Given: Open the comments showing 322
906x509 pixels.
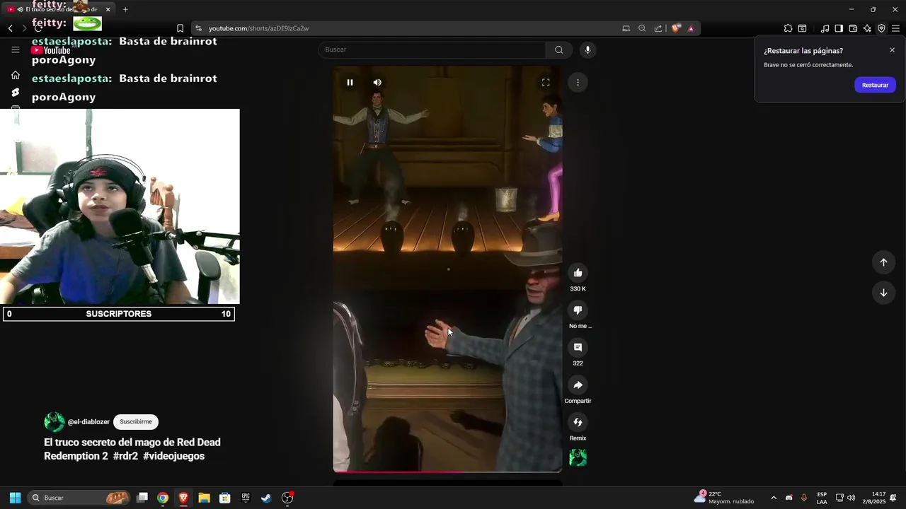Looking at the screenshot, I should 578,348.
